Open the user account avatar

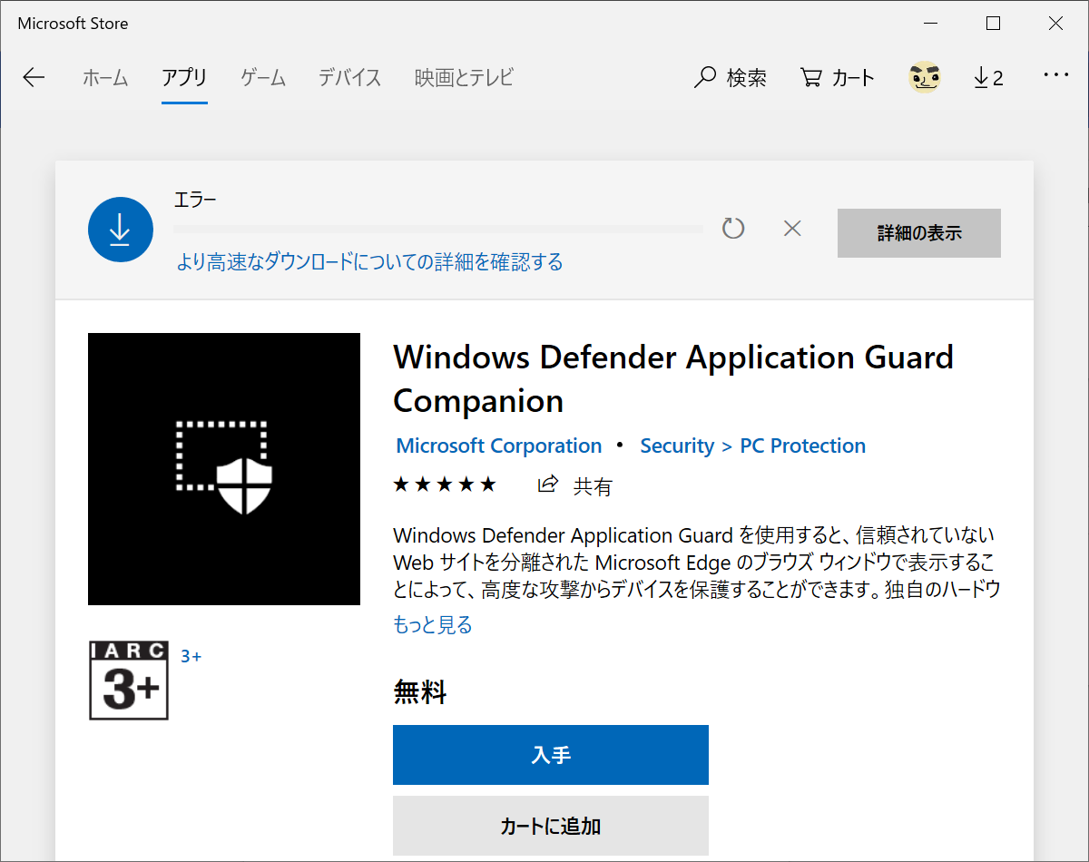click(925, 78)
